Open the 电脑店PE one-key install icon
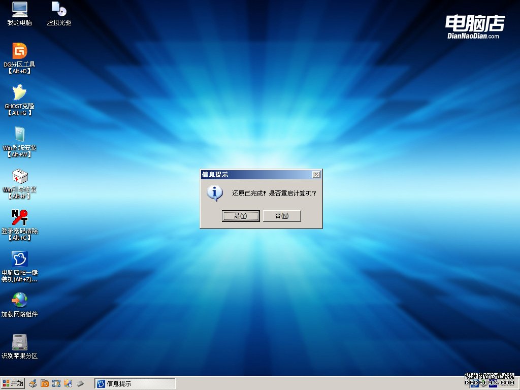Image resolution: width=520 pixels, height=390 pixels. [x=19, y=259]
